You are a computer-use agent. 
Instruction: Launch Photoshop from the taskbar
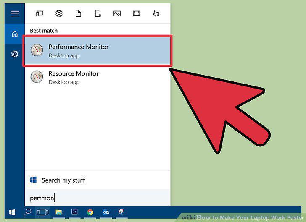coord(74,212)
